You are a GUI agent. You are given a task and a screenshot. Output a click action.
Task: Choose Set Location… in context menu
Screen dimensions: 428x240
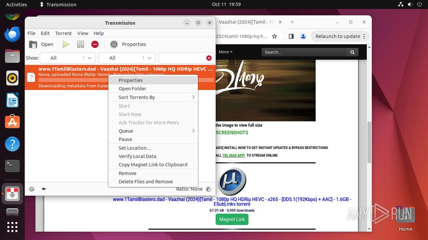point(153,148)
